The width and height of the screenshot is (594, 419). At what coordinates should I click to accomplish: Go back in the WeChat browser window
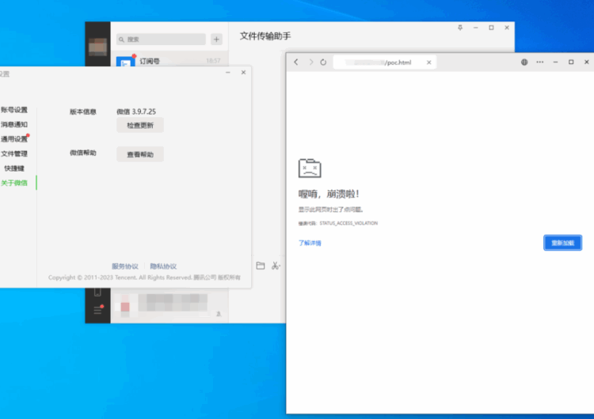(296, 62)
